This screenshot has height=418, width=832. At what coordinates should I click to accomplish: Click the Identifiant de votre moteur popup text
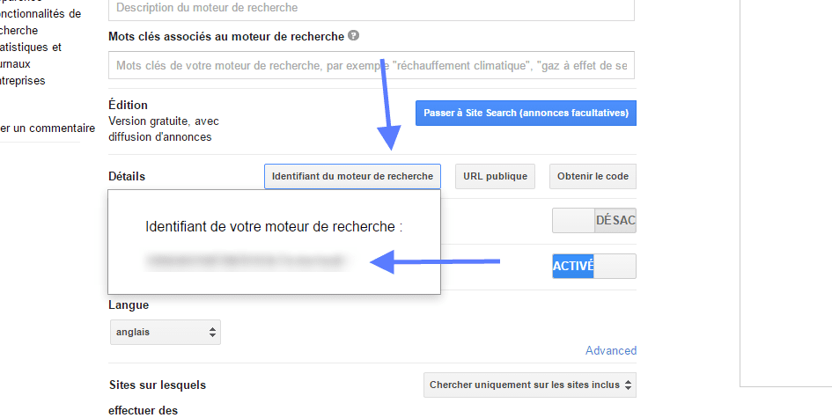click(x=274, y=227)
